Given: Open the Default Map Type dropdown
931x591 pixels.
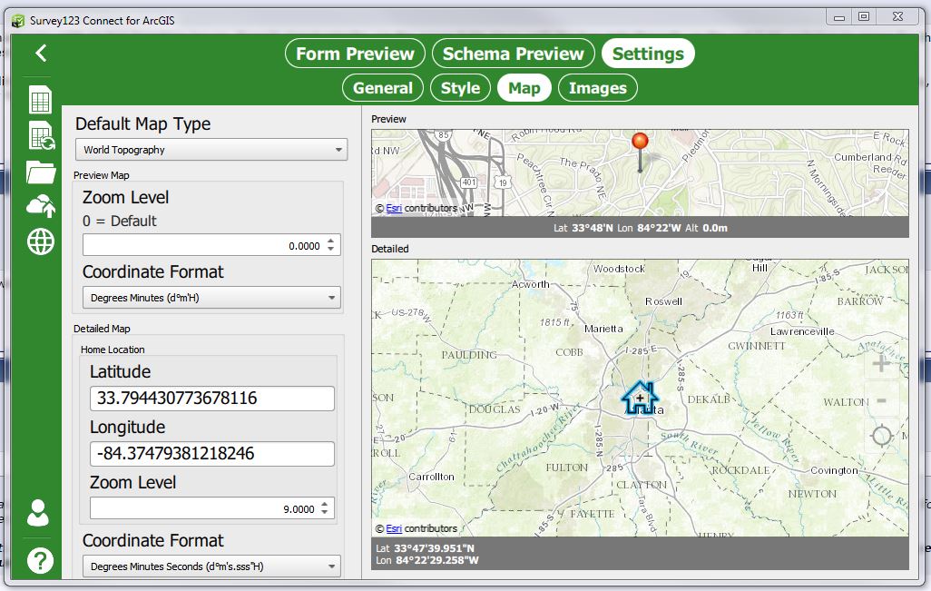Looking at the screenshot, I should (x=211, y=150).
